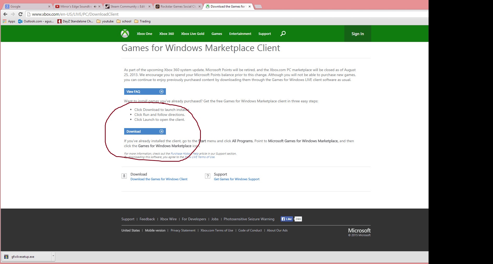Close the Steam Community tab

coord(149,7)
